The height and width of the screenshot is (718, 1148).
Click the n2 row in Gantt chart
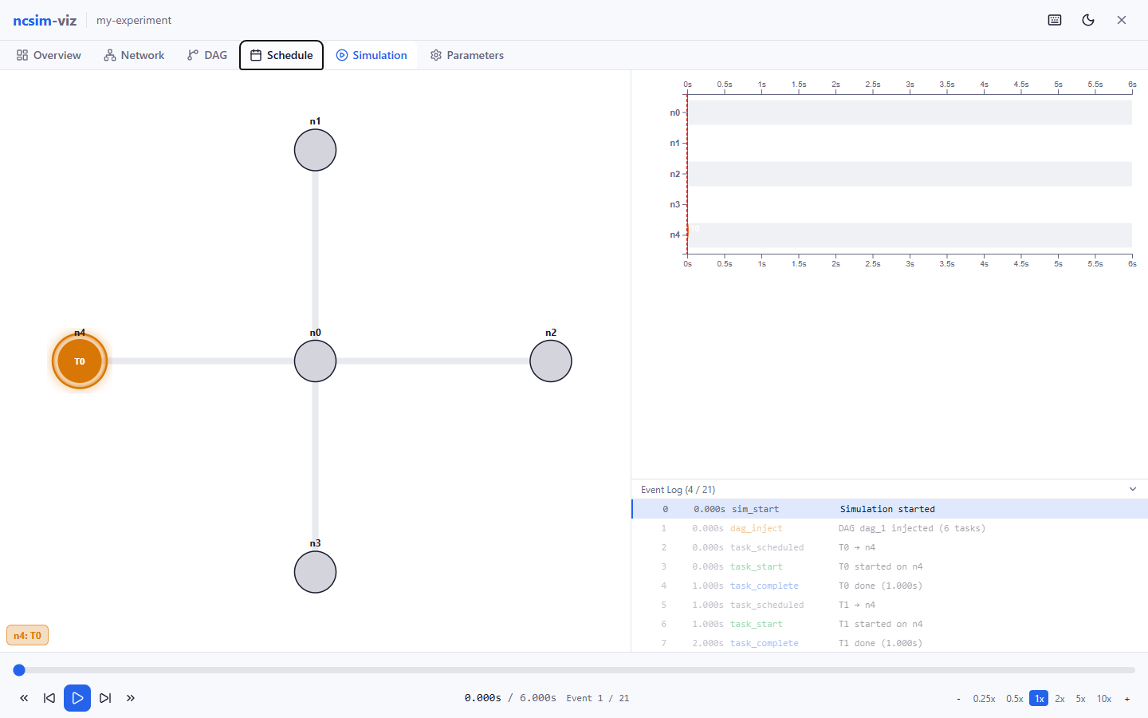pos(910,174)
